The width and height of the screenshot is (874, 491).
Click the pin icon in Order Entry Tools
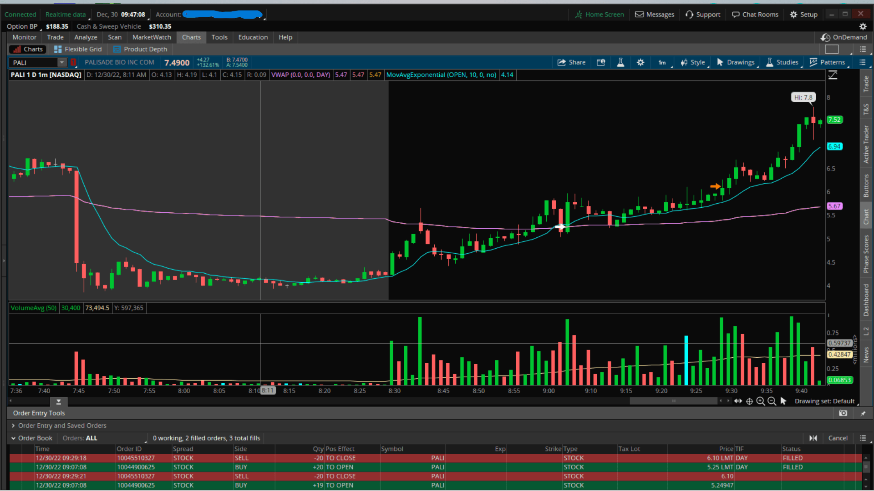(x=863, y=413)
